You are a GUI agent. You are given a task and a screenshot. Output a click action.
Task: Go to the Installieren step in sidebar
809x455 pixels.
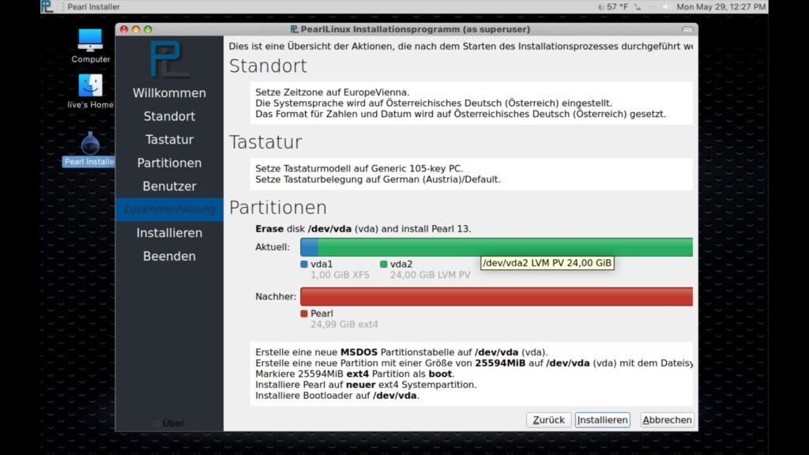[x=169, y=233]
